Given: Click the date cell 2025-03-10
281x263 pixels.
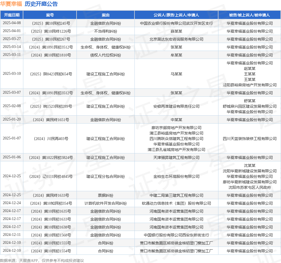Looking at the screenshot, I should 12,74.
